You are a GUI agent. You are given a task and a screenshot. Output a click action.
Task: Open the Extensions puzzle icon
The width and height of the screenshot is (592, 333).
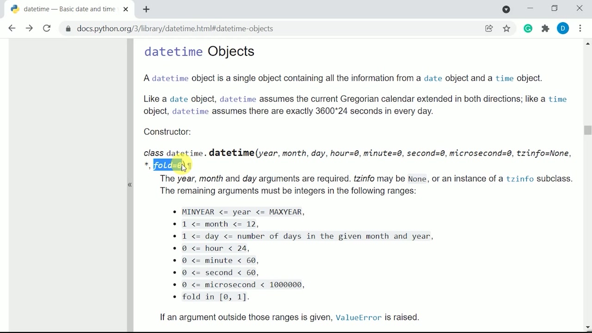(545, 29)
